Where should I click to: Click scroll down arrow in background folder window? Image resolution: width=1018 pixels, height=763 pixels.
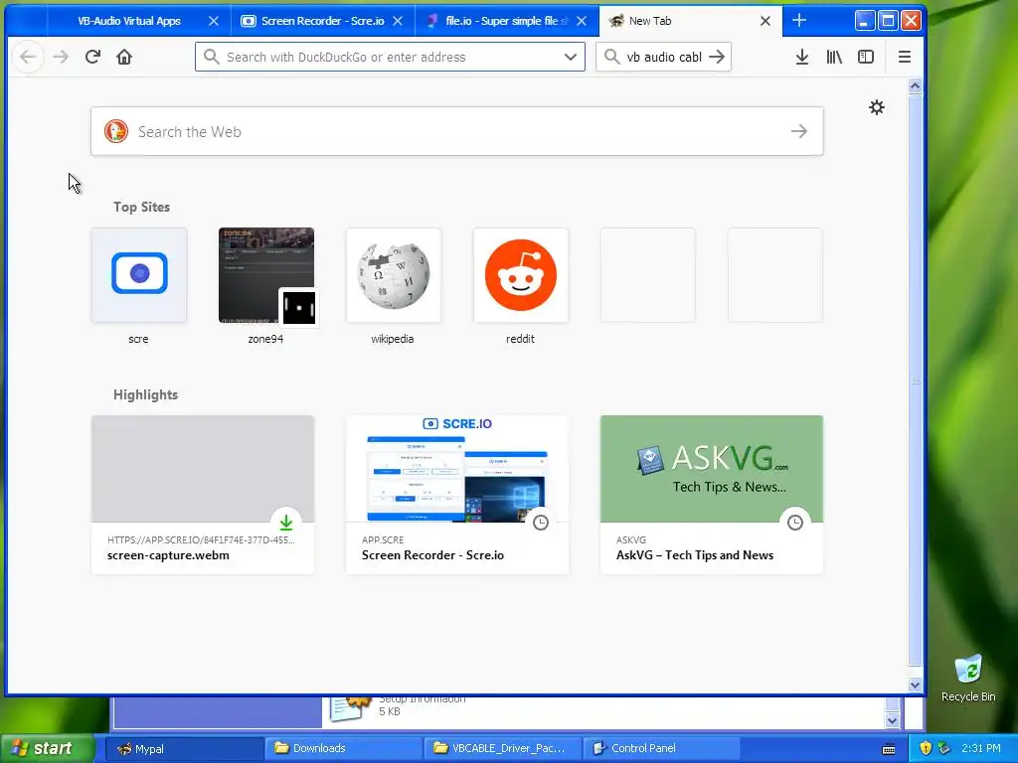[892, 721]
